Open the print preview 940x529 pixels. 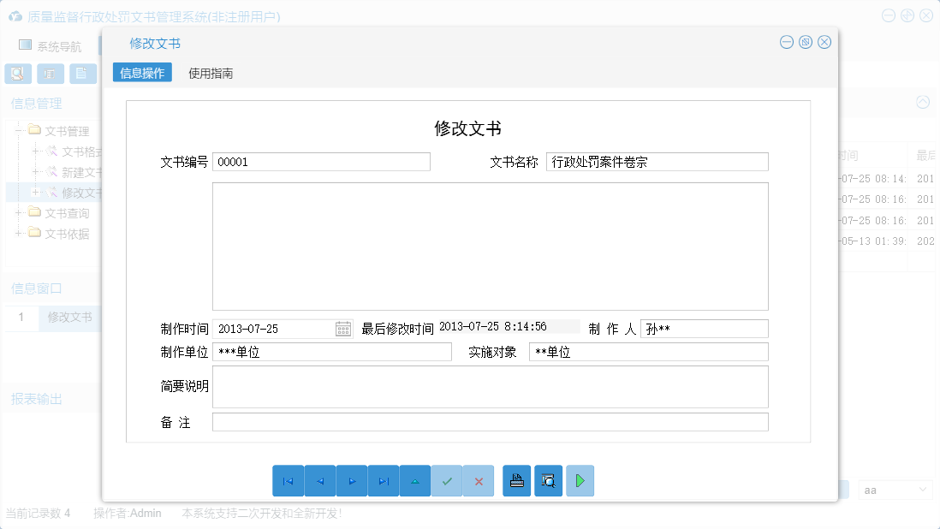pos(548,480)
